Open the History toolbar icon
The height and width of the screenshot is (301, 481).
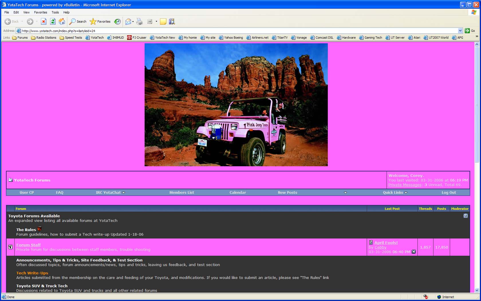click(117, 21)
